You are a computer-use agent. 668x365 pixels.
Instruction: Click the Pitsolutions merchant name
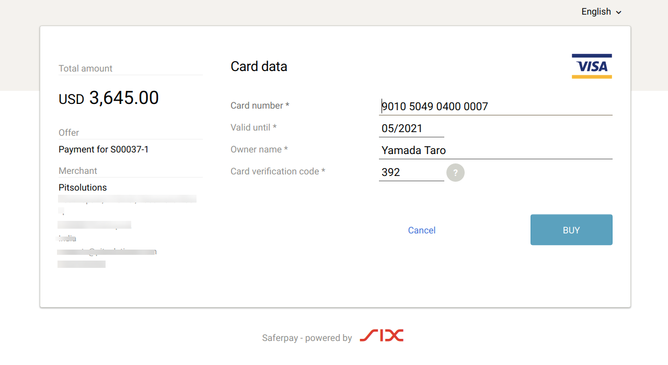[83, 187]
